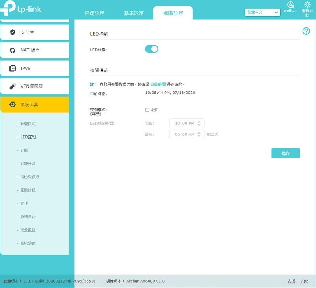Viewport: 316px width, 288px height.
Task: Click the IPv6 document icon
Action: click(13, 68)
